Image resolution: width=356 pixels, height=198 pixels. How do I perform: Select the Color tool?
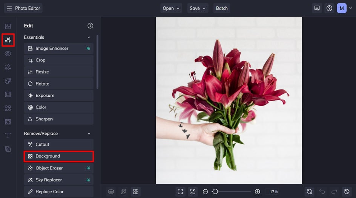[58, 107]
